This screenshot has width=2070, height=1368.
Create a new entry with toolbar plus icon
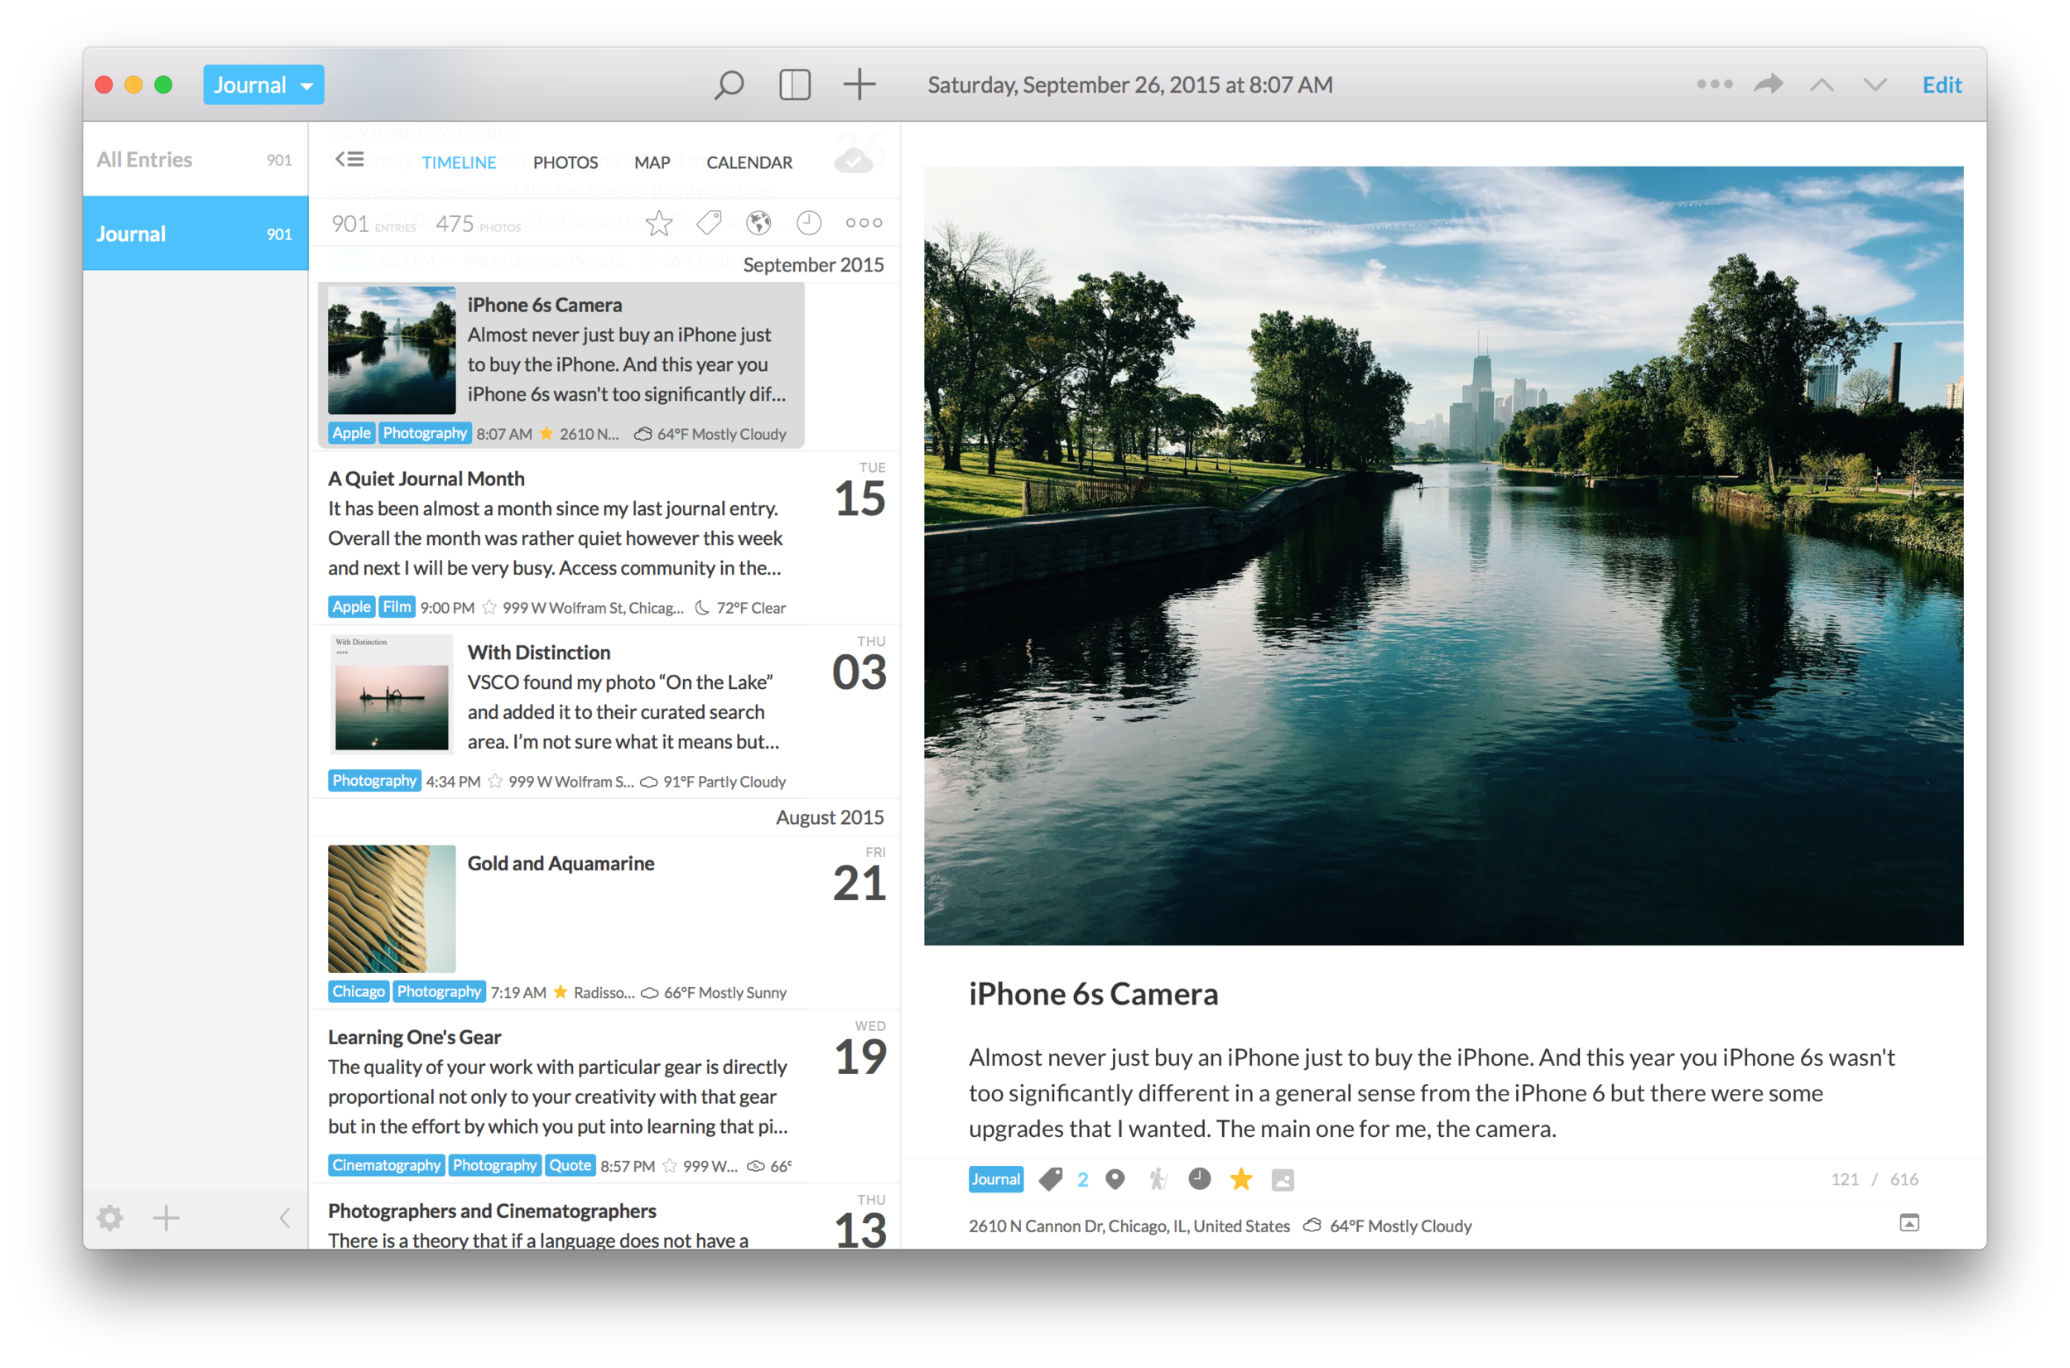[x=859, y=84]
